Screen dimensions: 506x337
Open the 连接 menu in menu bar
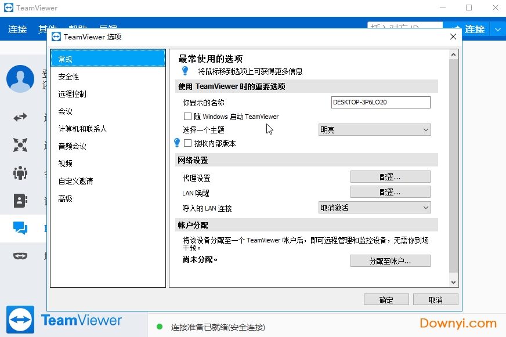point(17,29)
